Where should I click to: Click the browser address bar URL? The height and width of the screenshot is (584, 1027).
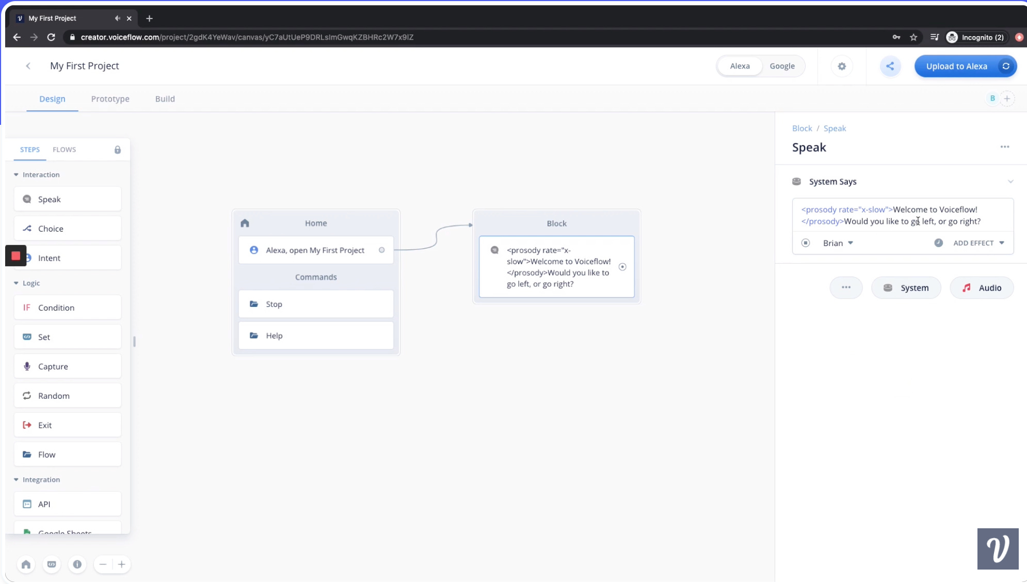(247, 37)
